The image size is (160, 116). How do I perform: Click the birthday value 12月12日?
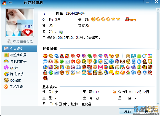tap(142, 92)
